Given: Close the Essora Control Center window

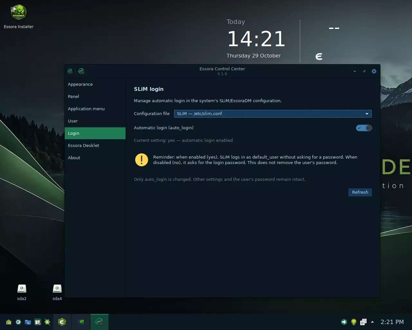Looking at the screenshot, I should [374, 71].
